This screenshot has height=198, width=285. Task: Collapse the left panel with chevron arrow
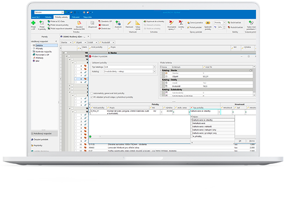[56, 41]
